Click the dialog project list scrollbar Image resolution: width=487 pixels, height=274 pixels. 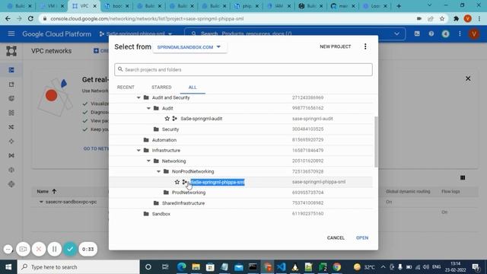coord(376,142)
